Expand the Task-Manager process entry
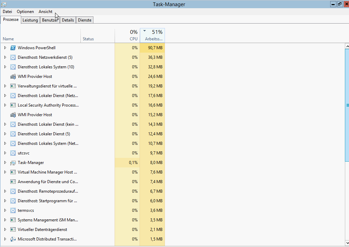Viewport: 349px width, 247px height. pos(5,162)
